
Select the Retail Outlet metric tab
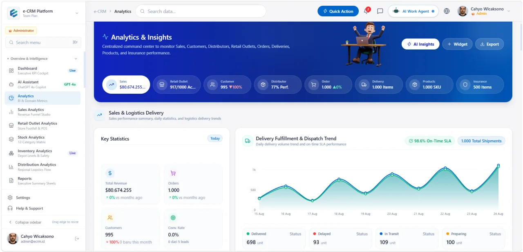point(177,85)
